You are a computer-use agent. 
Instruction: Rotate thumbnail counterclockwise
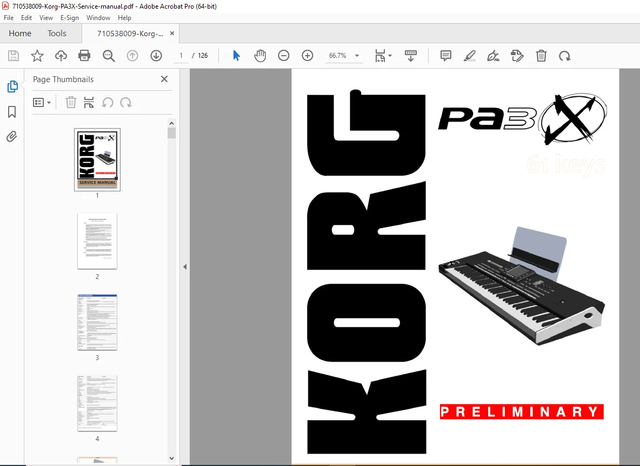click(108, 102)
